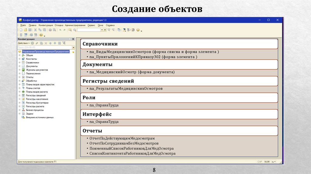This screenshot has height=174, width=311.
Task: Click the help question-mark icon
Action: [129, 30]
